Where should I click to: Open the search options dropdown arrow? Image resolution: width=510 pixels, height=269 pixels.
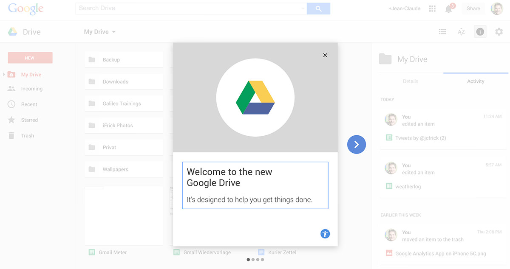click(303, 8)
